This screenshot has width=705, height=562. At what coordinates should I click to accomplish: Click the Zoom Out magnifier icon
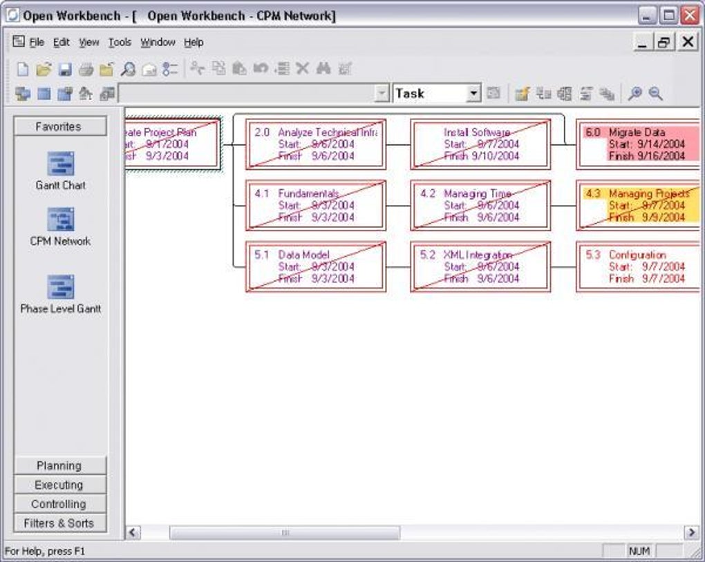pyautogui.click(x=655, y=93)
